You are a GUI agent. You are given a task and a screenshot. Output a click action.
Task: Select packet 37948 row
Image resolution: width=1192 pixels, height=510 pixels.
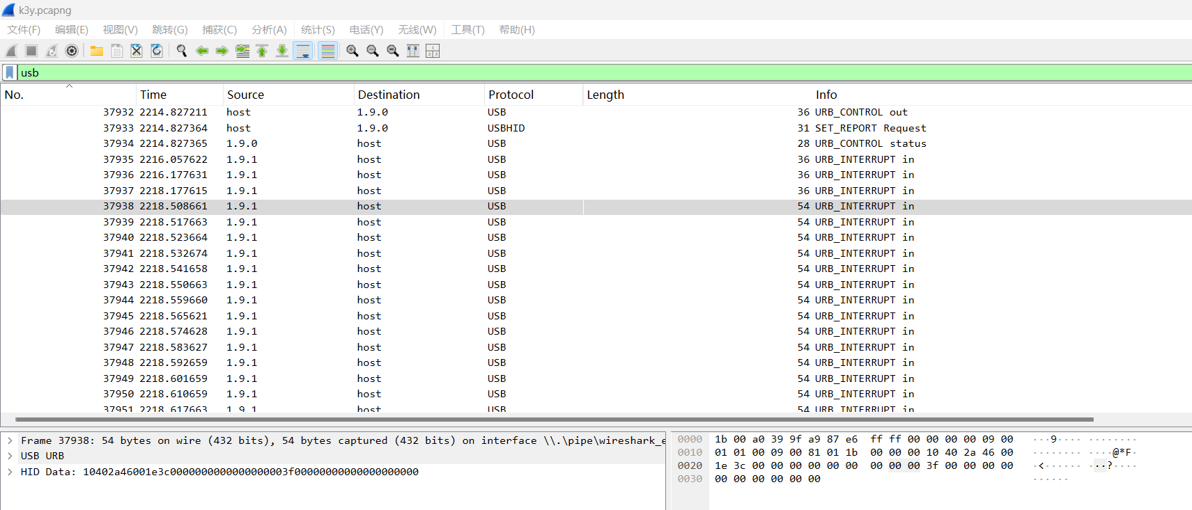click(596, 362)
